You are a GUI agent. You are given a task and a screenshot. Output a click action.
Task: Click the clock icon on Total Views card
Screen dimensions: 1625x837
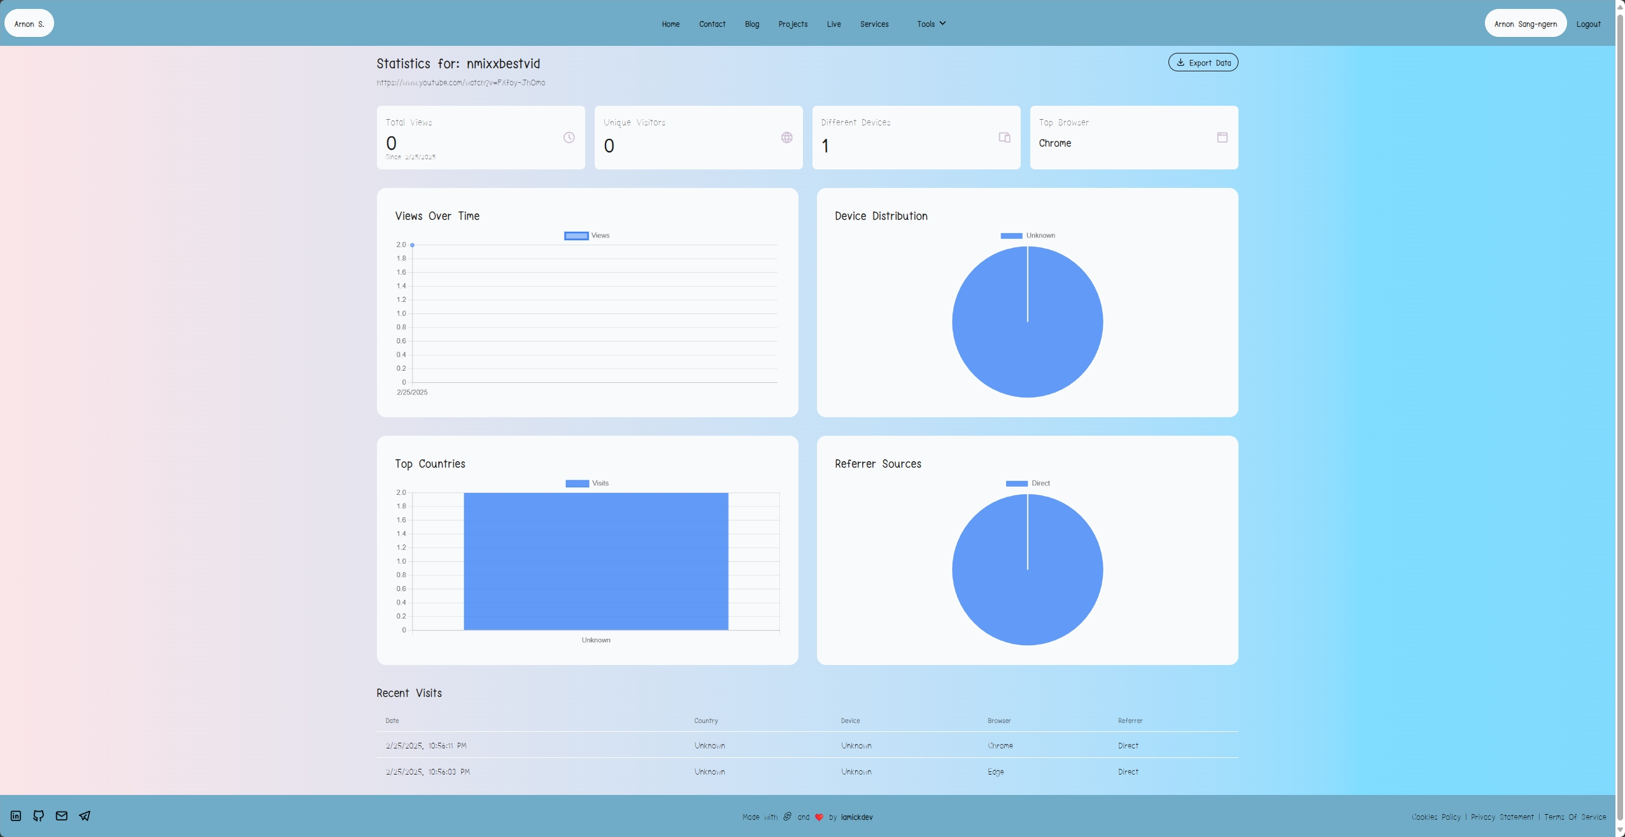569,138
